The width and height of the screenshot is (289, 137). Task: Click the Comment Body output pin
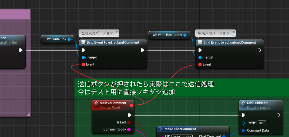[x=129, y=129]
